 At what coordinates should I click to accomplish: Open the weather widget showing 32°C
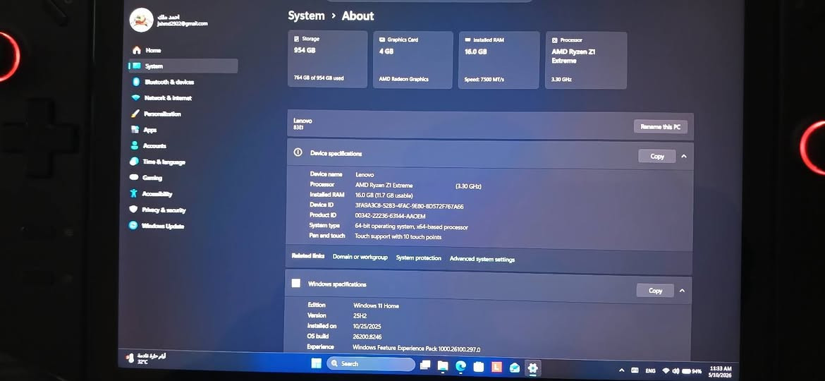pyautogui.click(x=146, y=358)
